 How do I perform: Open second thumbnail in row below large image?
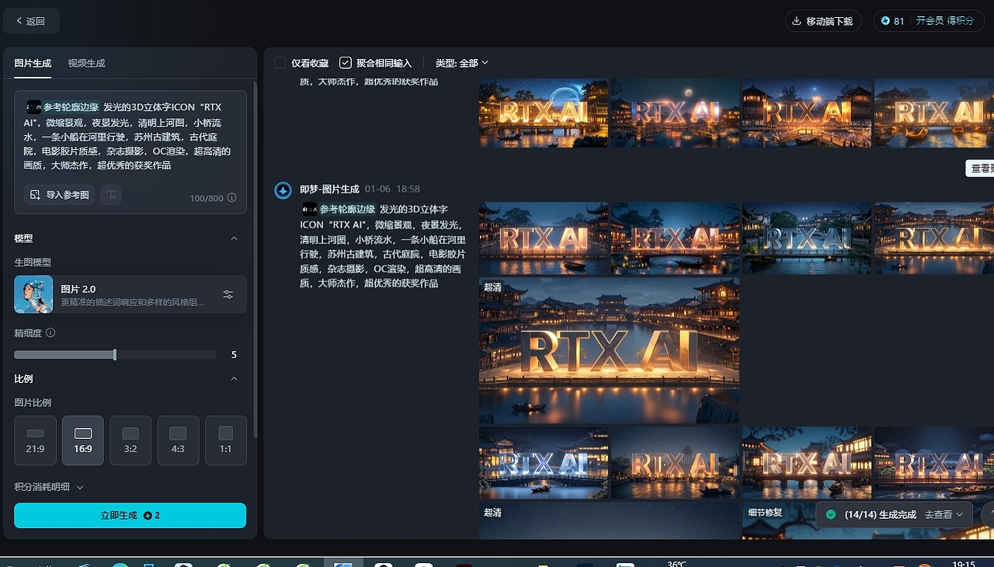[675, 463]
